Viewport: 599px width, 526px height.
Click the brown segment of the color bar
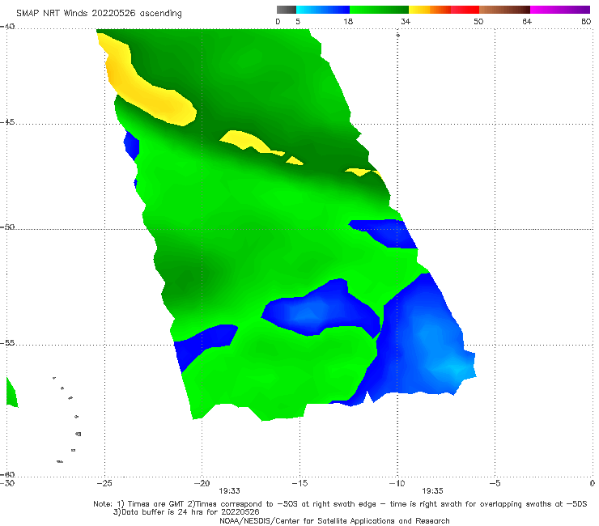[x=504, y=10]
